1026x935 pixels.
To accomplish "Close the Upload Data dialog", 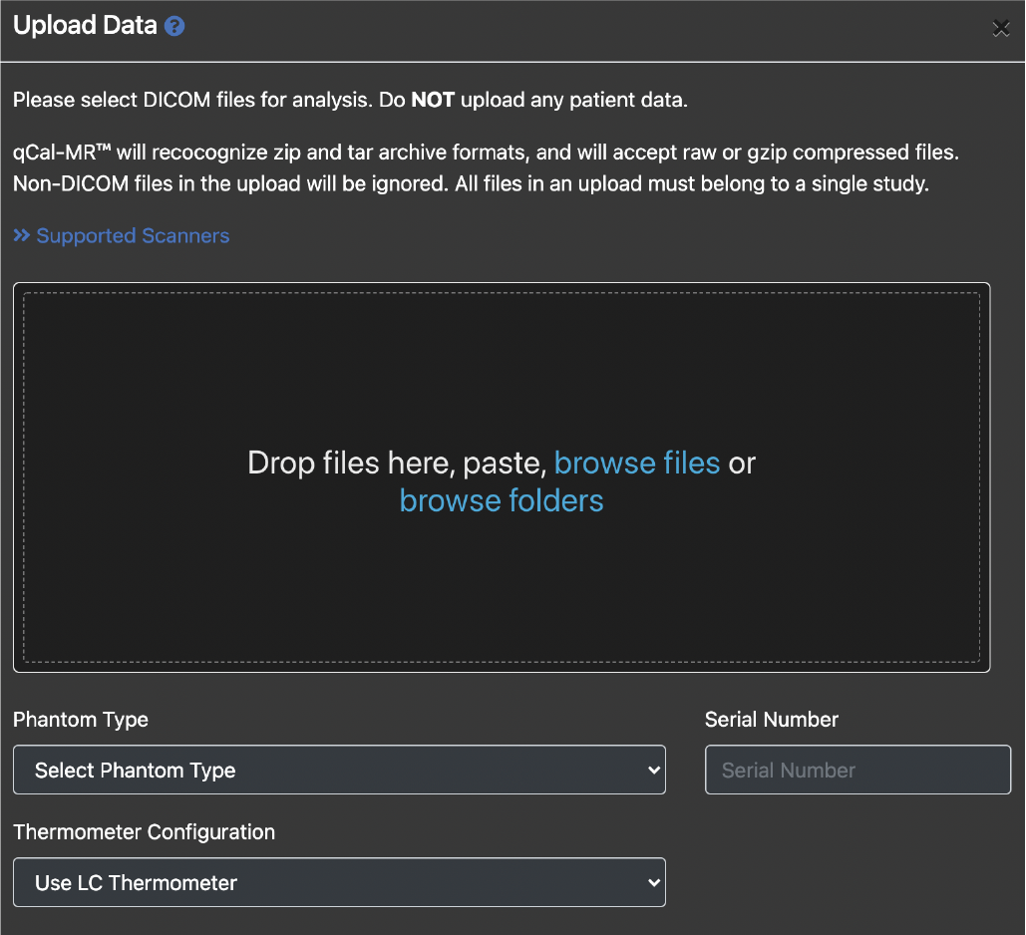I will [x=1001, y=28].
